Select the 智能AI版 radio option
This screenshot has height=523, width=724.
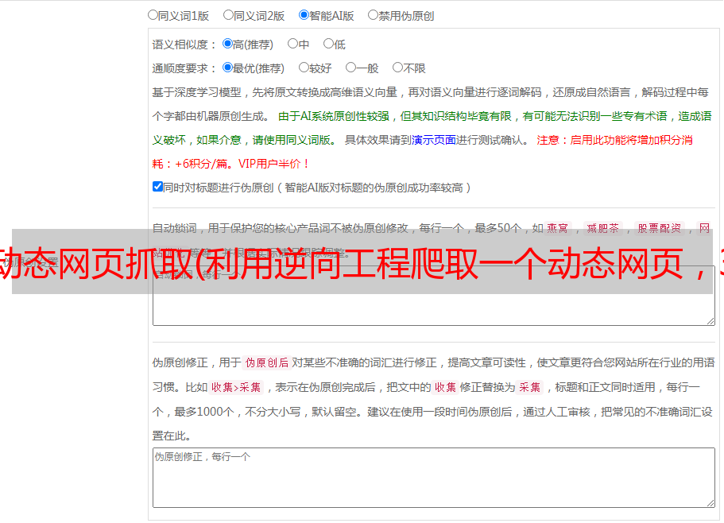[x=304, y=14]
